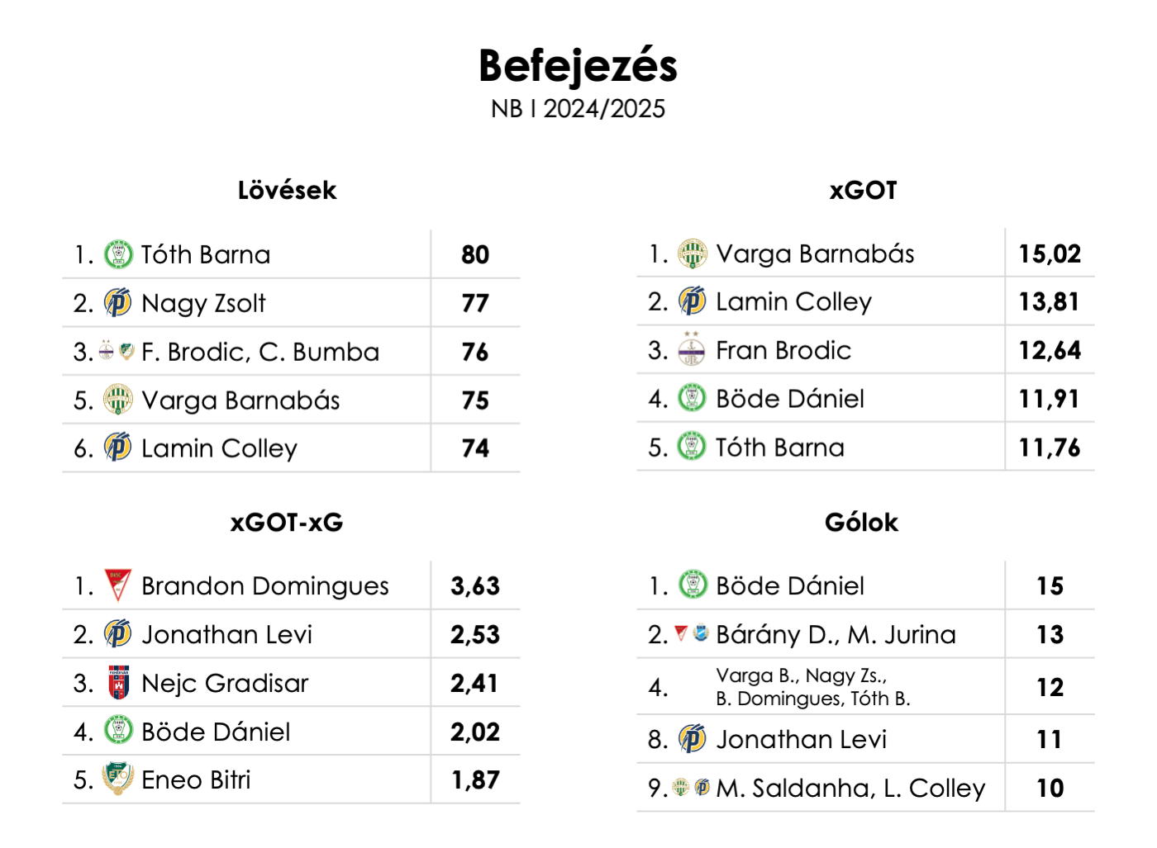
Task: Click the value 15,02 for Varga Barnabás
Action: pos(1050,254)
